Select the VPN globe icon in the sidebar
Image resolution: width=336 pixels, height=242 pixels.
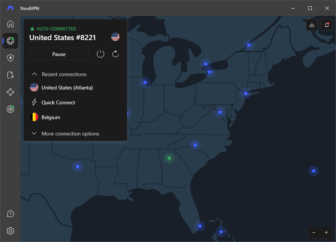pyautogui.click(x=10, y=41)
